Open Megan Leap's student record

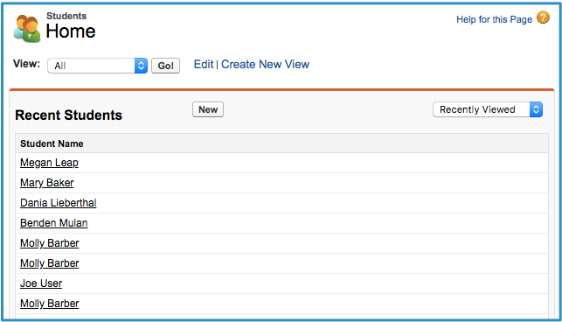[x=49, y=163]
